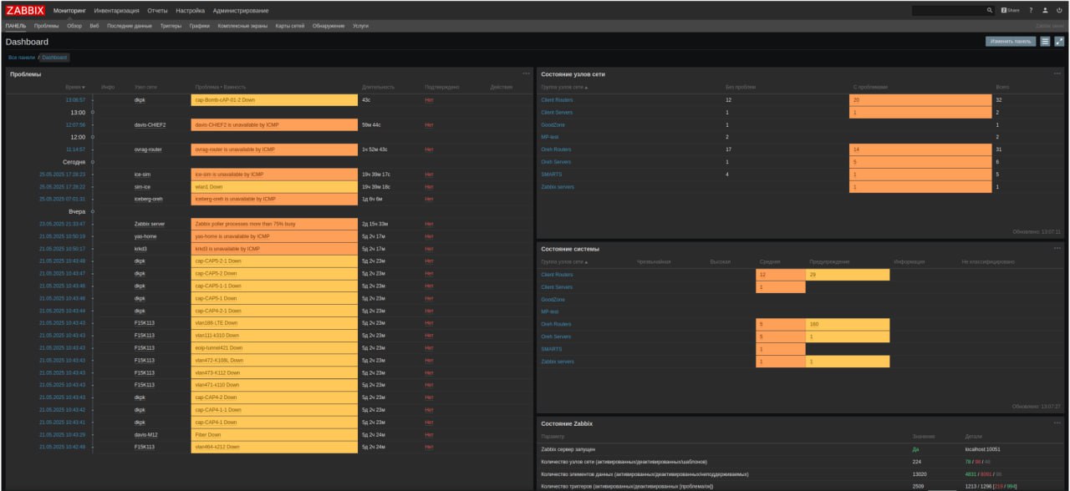Open the Проблемы widget three-dot menu
This screenshot has height=491, width=1070.
click(526, 73)
